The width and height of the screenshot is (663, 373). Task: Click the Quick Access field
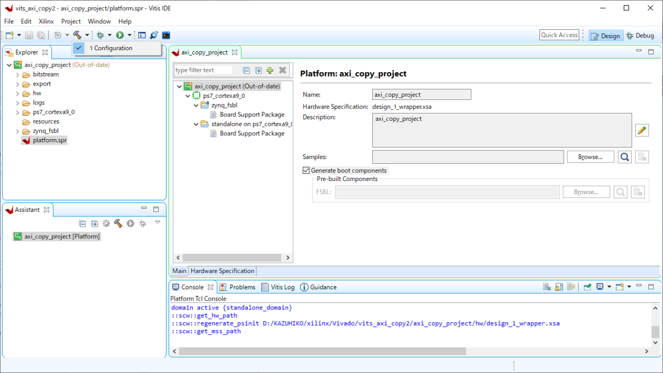559,35
